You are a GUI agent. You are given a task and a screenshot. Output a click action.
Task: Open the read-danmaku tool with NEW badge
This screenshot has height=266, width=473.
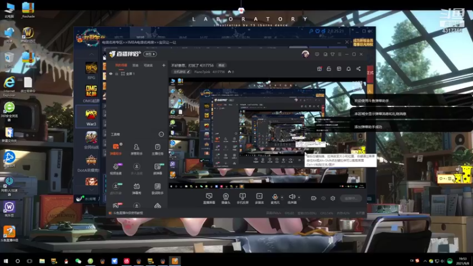pos(157,168)
